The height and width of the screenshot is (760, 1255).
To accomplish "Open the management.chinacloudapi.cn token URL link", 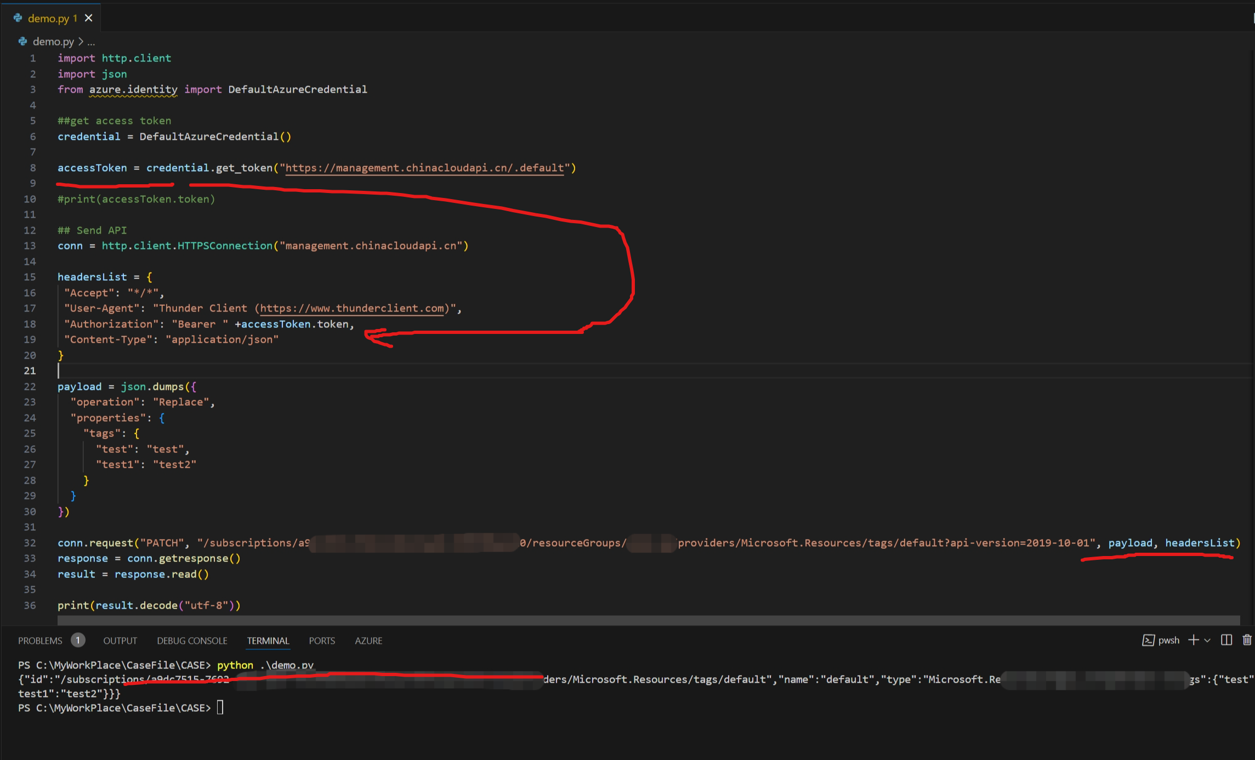I will (x=424, y=168).
